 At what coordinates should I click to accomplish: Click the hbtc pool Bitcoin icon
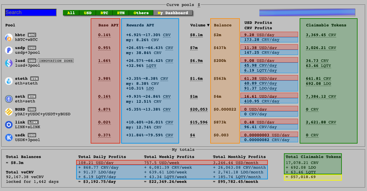(9, 37)
